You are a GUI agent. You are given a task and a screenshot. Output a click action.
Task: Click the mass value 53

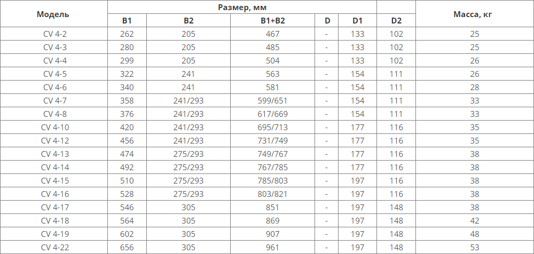[x=475, y=248]
